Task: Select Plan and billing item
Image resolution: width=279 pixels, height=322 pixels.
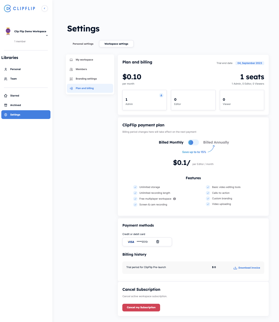Action: coord(90,88)
